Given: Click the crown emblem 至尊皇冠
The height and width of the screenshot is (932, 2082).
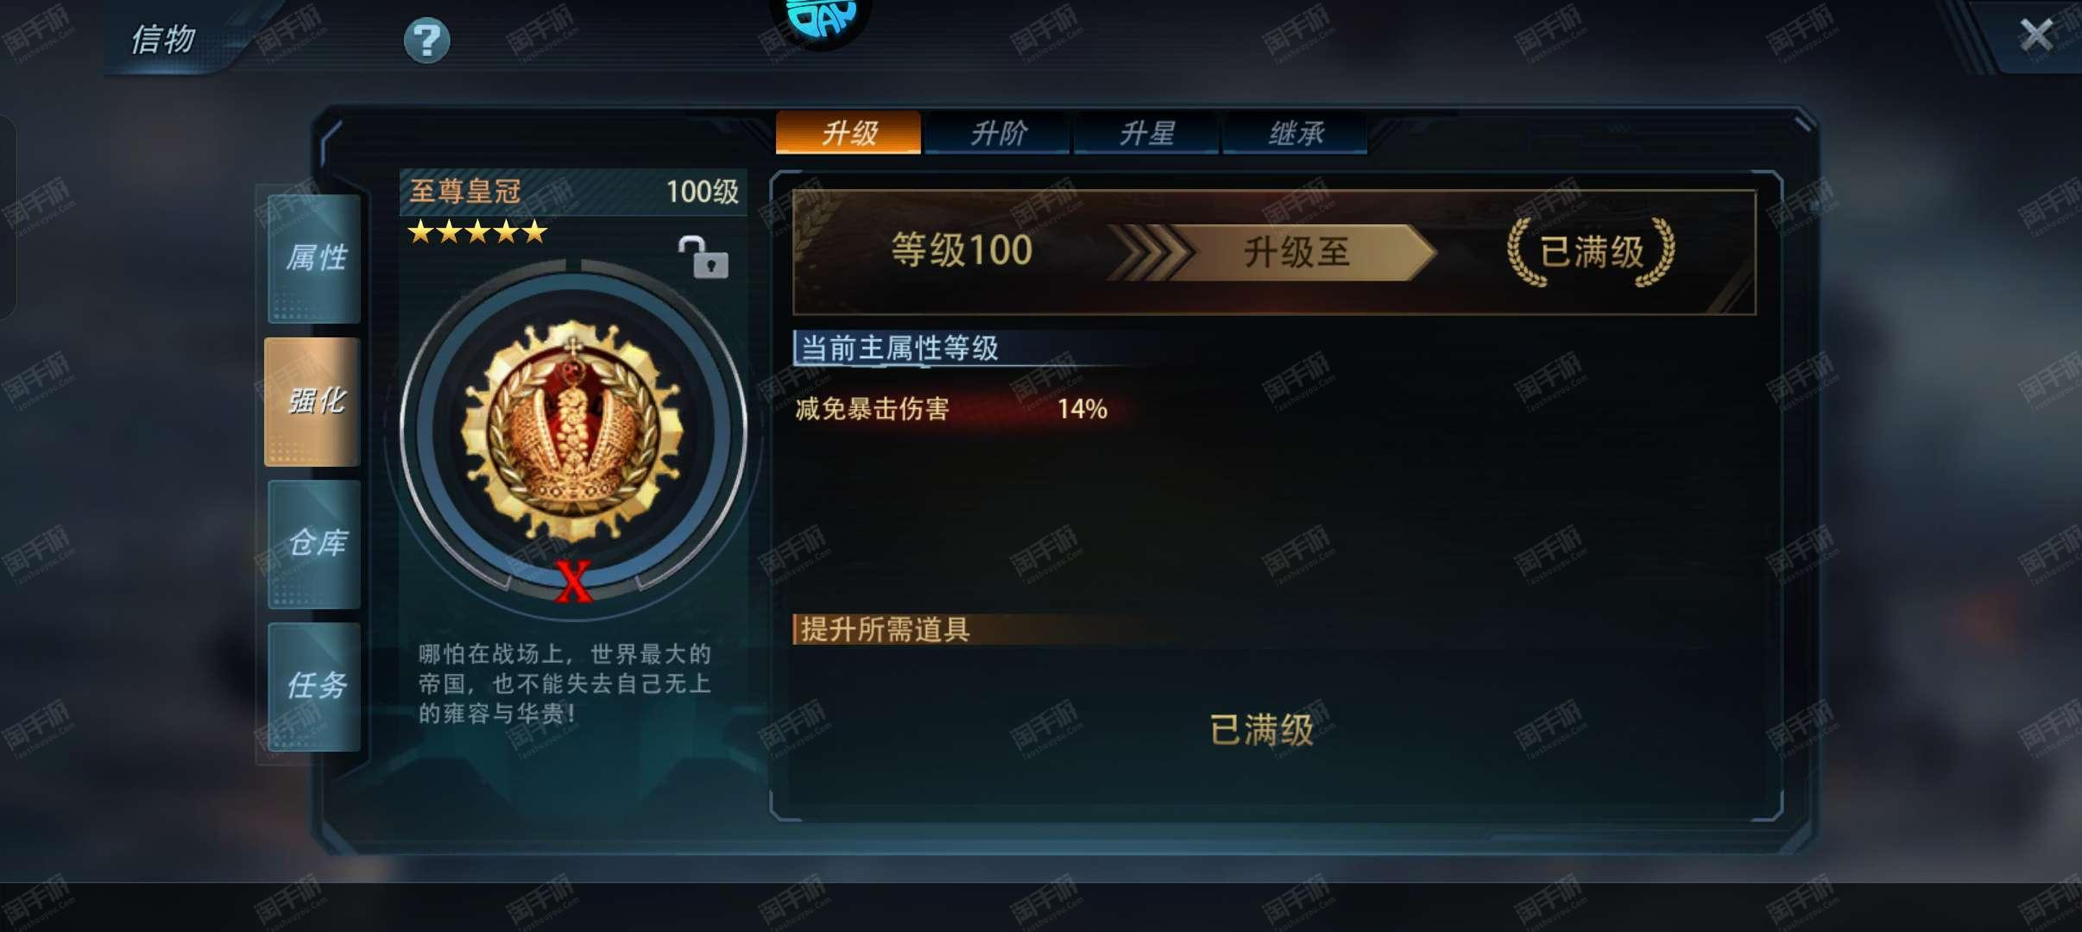Looking at the screenshot, I should click(573, 431).
